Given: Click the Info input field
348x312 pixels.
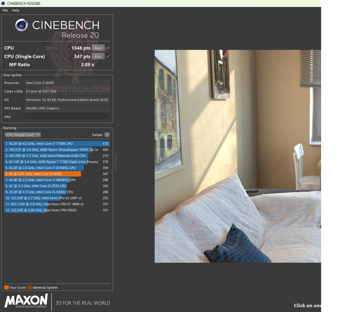Looking at the screenshot, I should [67, 117].
